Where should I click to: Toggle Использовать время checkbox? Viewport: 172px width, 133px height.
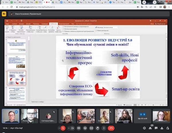(x=63, y=29)
